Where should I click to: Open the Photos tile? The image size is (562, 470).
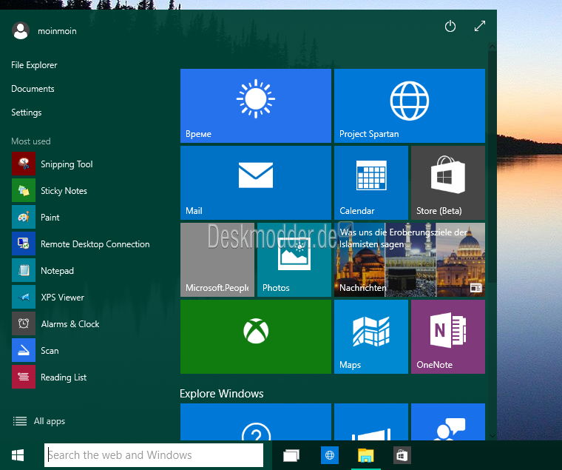point(294,260)
